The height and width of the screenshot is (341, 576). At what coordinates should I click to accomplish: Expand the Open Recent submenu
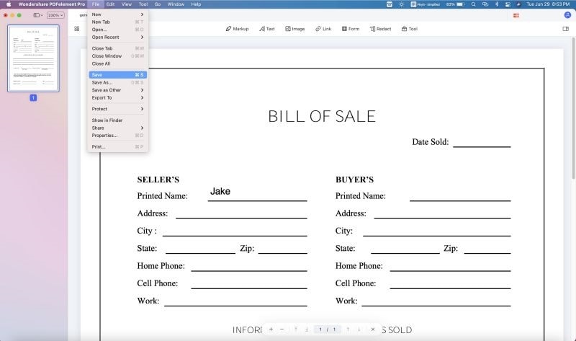(117, 37)
